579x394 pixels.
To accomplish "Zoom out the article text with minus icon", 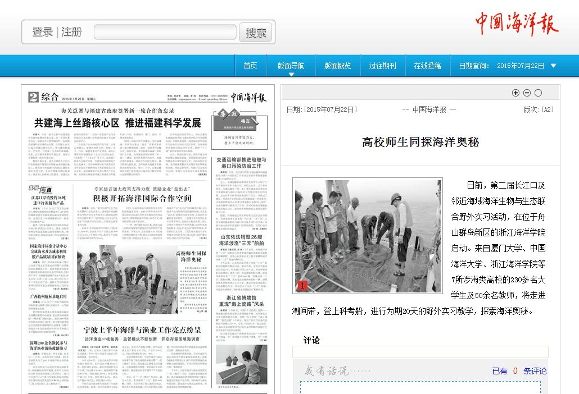I will click(527, 93).
